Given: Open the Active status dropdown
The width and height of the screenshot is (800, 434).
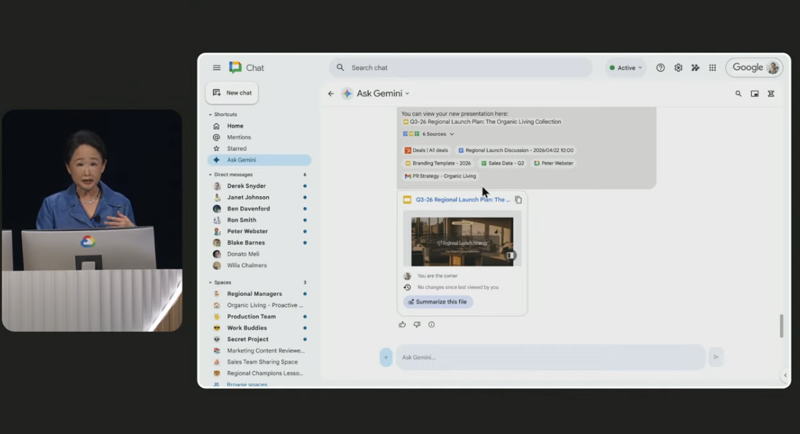Looking at the screenshot, I should coord(625,68).
